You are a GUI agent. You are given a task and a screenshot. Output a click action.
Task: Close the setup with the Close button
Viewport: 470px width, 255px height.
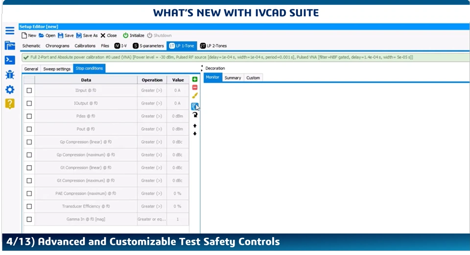pyautogui.click(x=109, y=35)
